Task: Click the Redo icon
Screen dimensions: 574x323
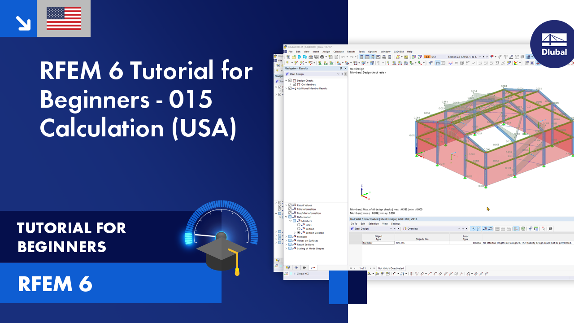Action: [352, 57]
